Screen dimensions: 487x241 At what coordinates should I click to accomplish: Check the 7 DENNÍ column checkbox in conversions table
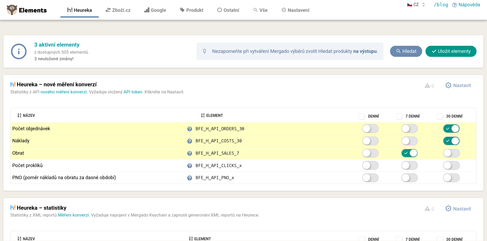(x=399, y=116)
